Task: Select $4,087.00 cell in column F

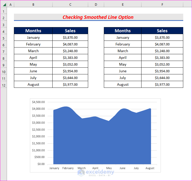Action: (162, 44)
